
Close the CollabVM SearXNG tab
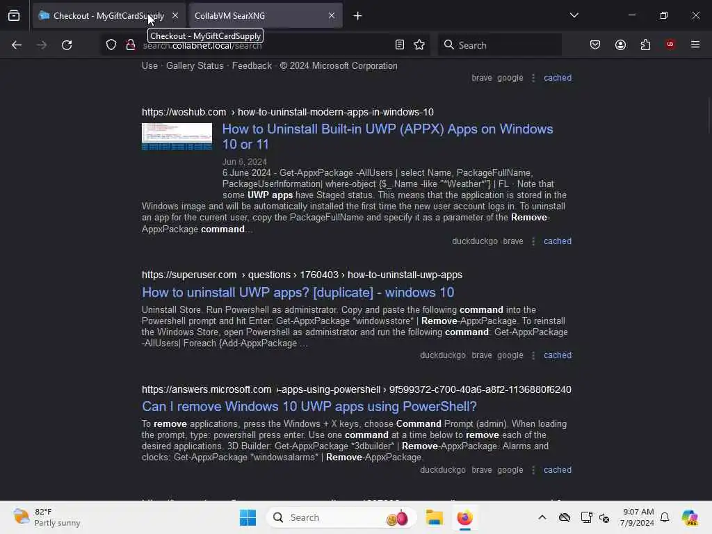click(x=332, y=15)
